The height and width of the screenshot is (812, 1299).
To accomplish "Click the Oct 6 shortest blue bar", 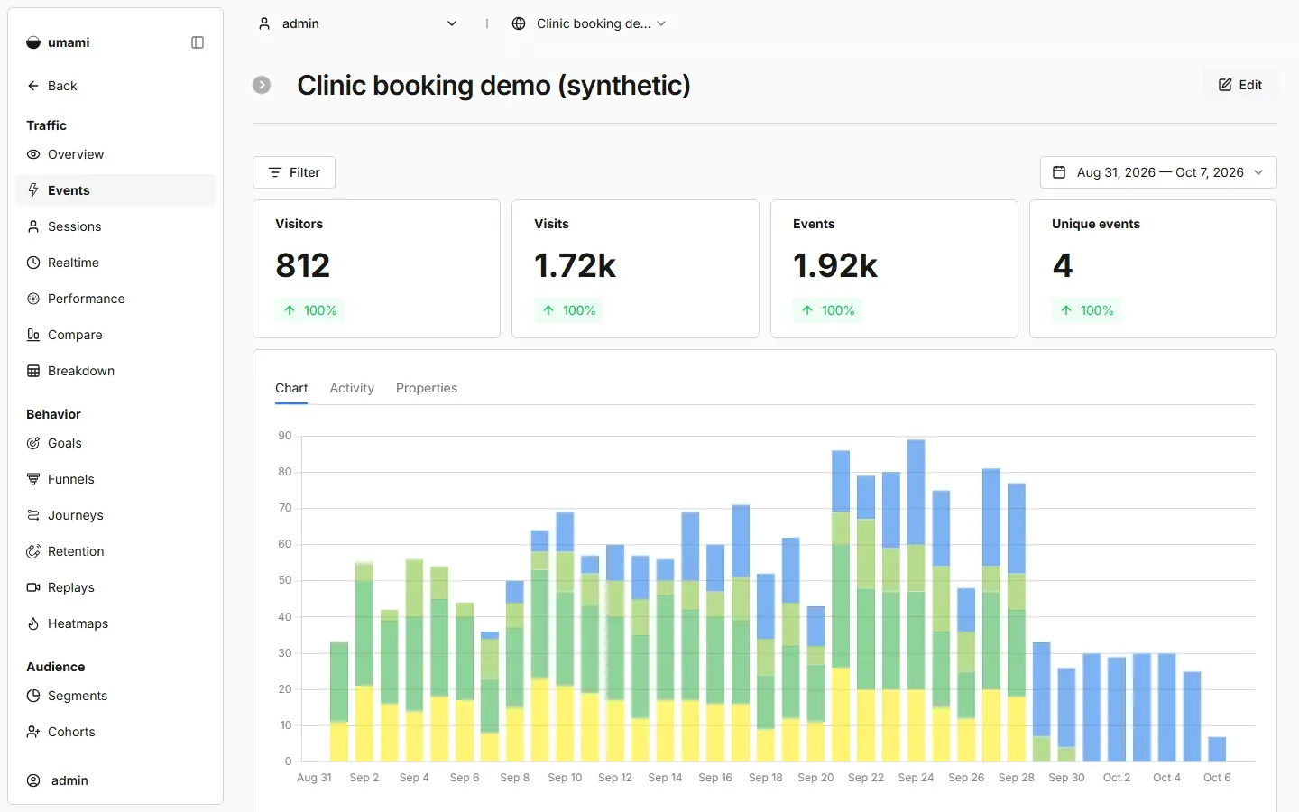I will pyautogui.click(x=1217, y=749).
